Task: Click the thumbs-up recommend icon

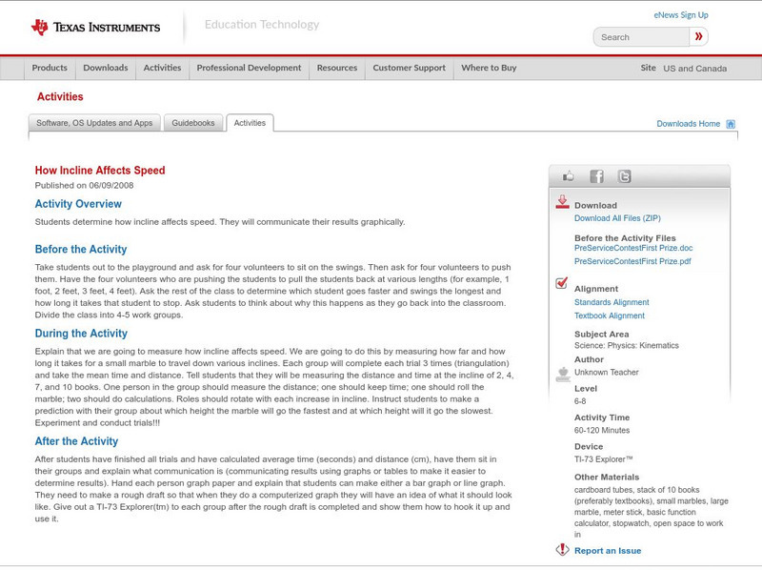Action: click(x=571, y=176)
